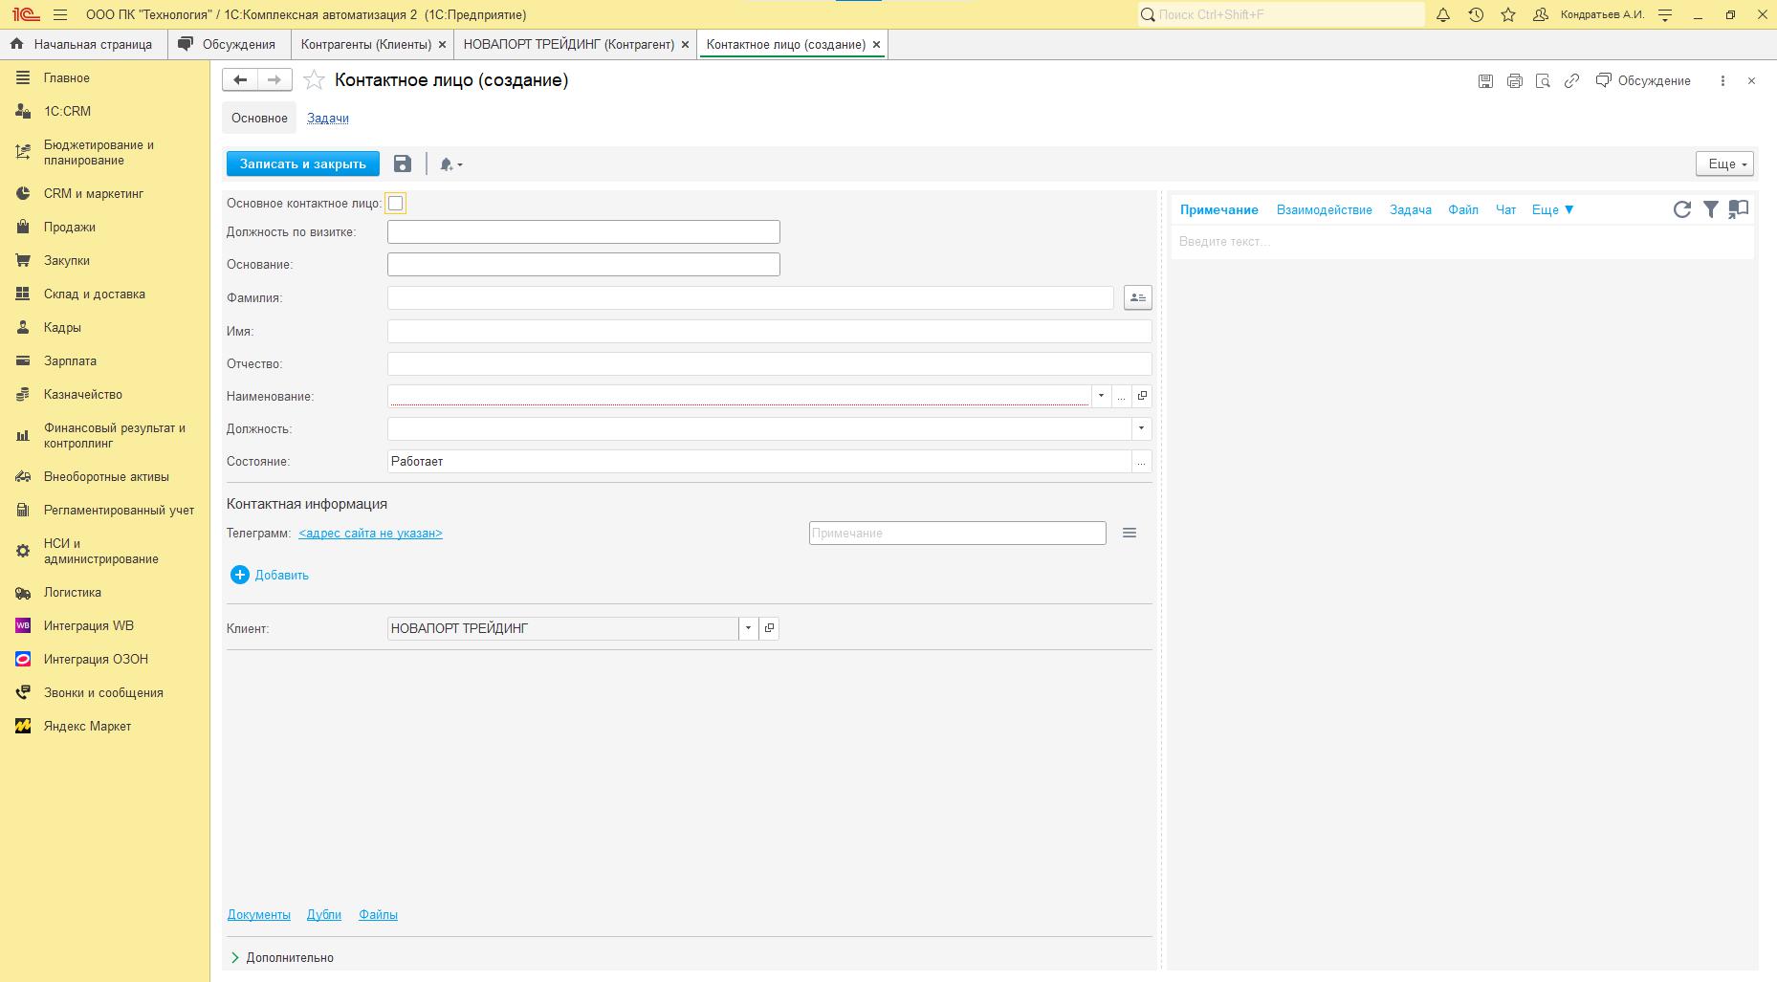Expand the Должность dropdown list
The width and height of the screenshot is (1777, 982).
1141,429
